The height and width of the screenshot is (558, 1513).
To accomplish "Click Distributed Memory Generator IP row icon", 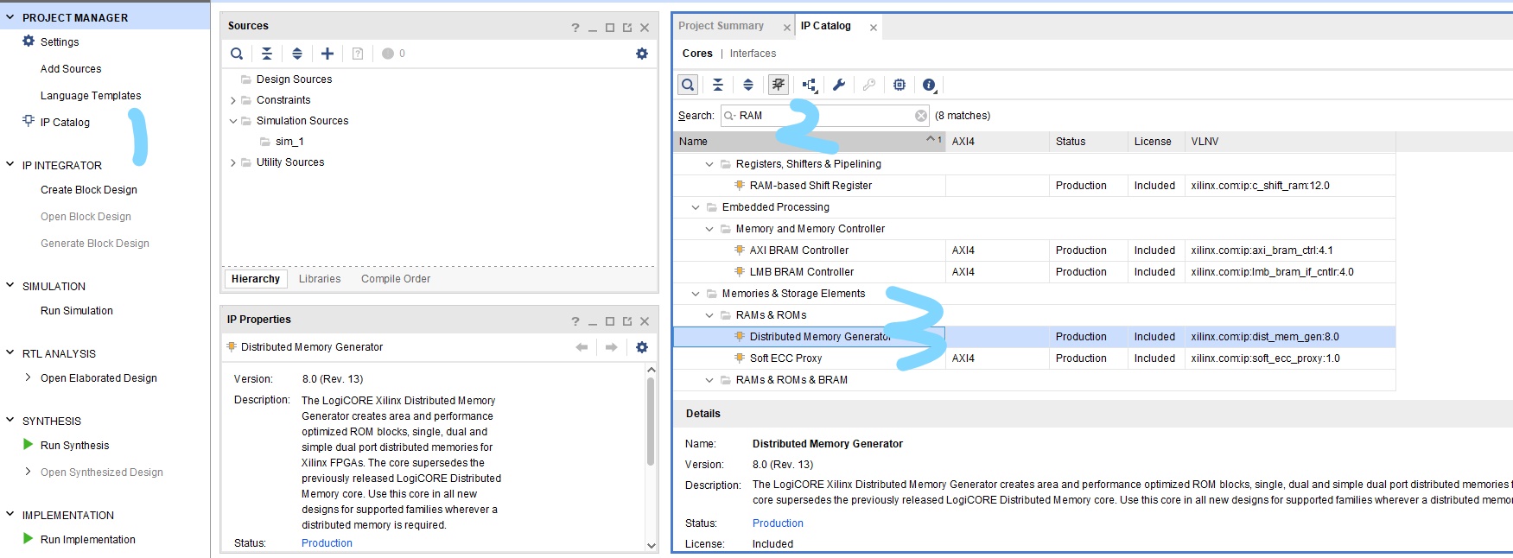I will [740, 336].
